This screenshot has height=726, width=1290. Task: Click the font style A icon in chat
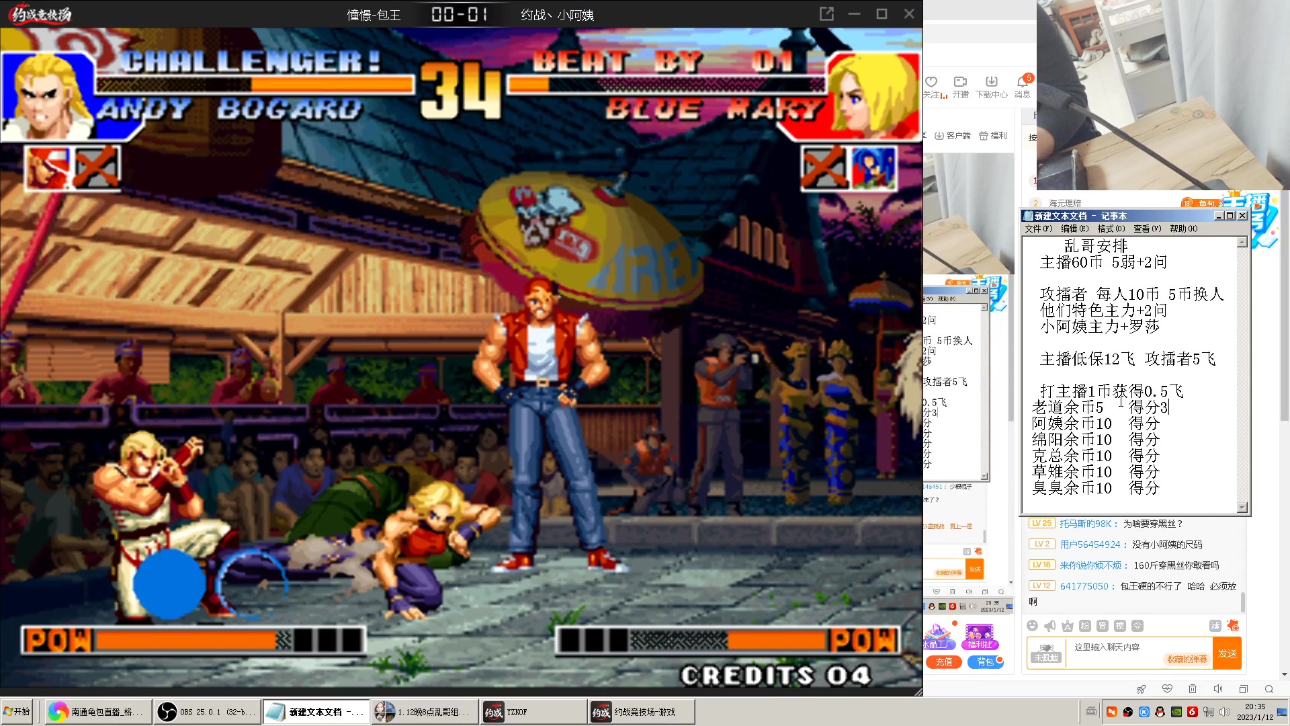click(x=1068, y=626)
